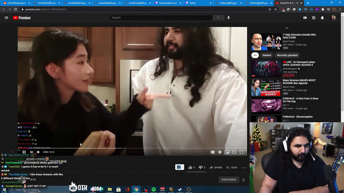Toggle closed captions on the player
The height and width of the screenshot is (193, 344).
(213, 152)
